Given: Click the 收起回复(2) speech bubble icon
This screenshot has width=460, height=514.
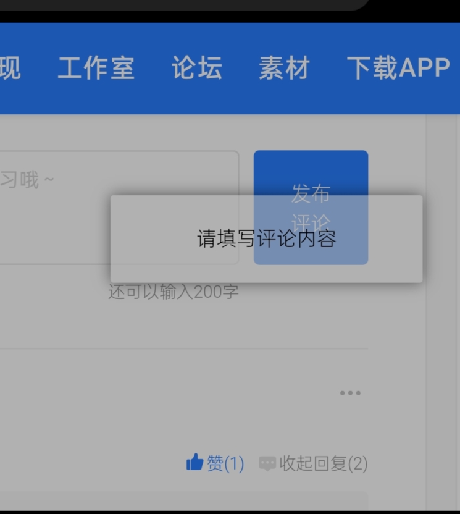Looking at the screenshot, I should coord(267,463).
